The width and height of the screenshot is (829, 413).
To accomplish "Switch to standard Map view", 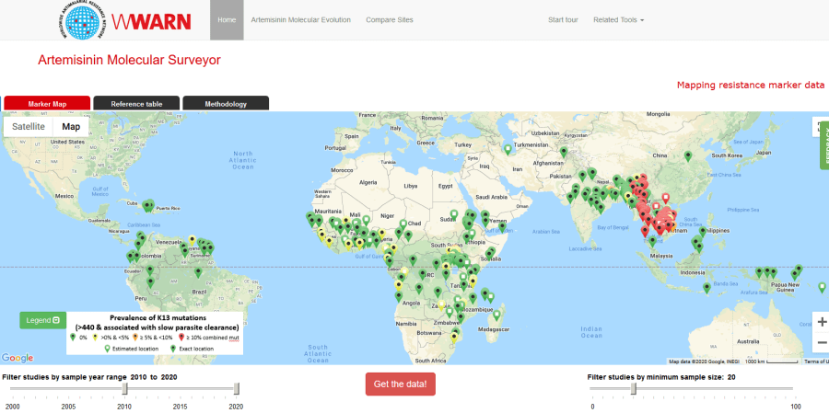I will (71, 126).
